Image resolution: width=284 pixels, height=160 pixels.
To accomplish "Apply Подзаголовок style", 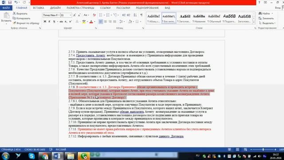I will tap(229, 18).
